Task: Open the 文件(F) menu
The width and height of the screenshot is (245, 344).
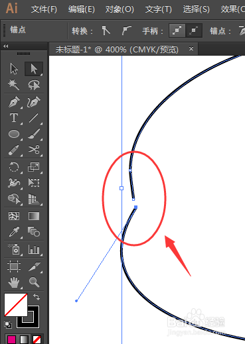Action: pyautogui.click(x=44, y=9)
